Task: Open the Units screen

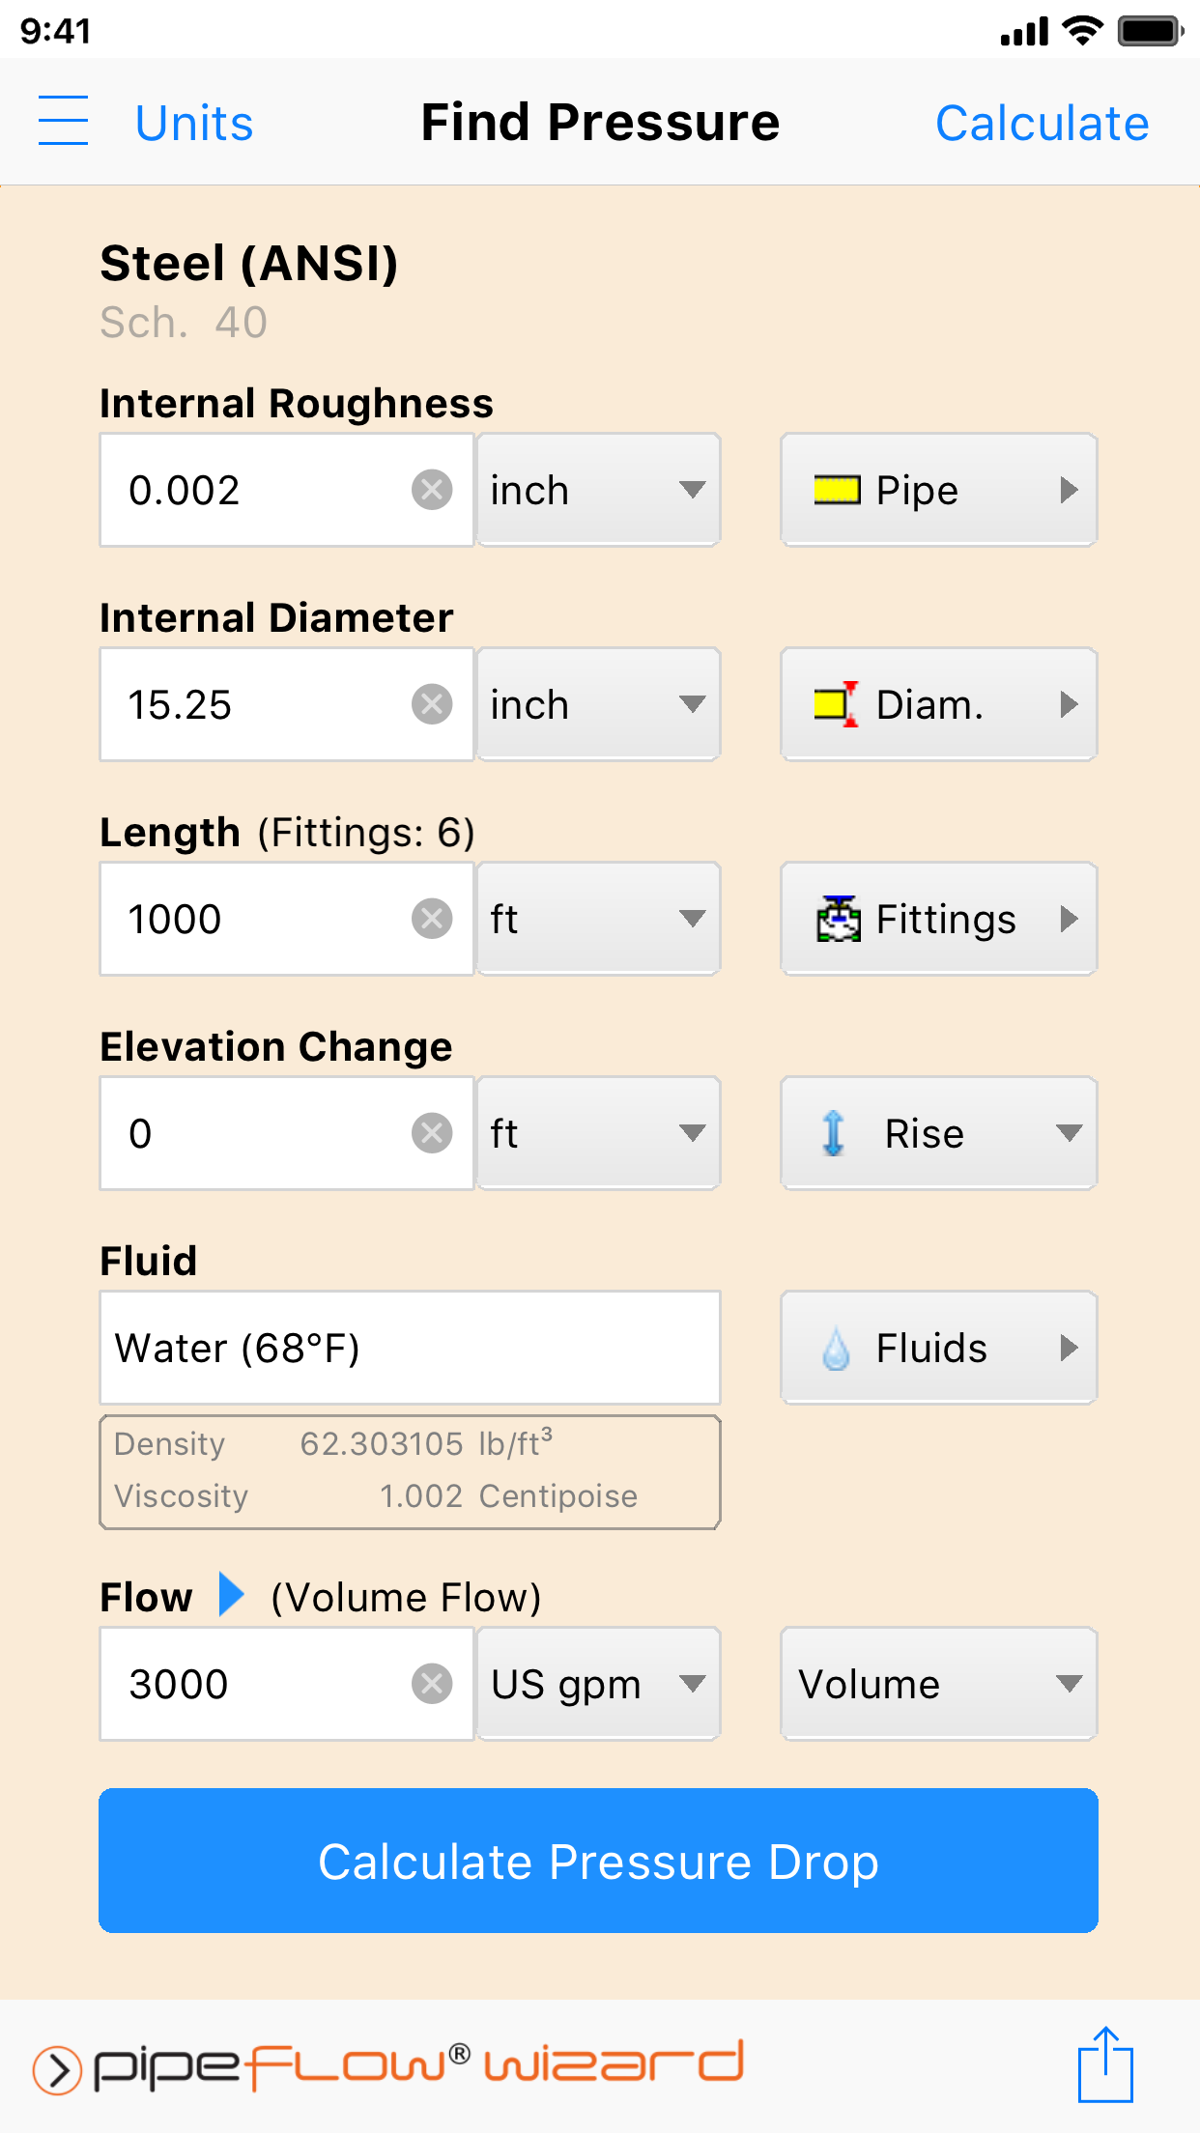Action: (193, 121)
